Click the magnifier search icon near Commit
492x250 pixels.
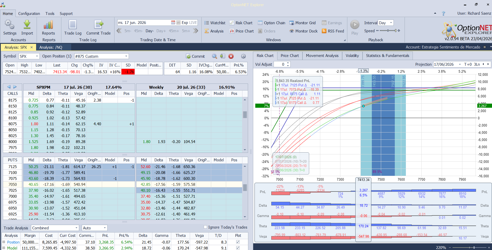[x=215, y=56]
